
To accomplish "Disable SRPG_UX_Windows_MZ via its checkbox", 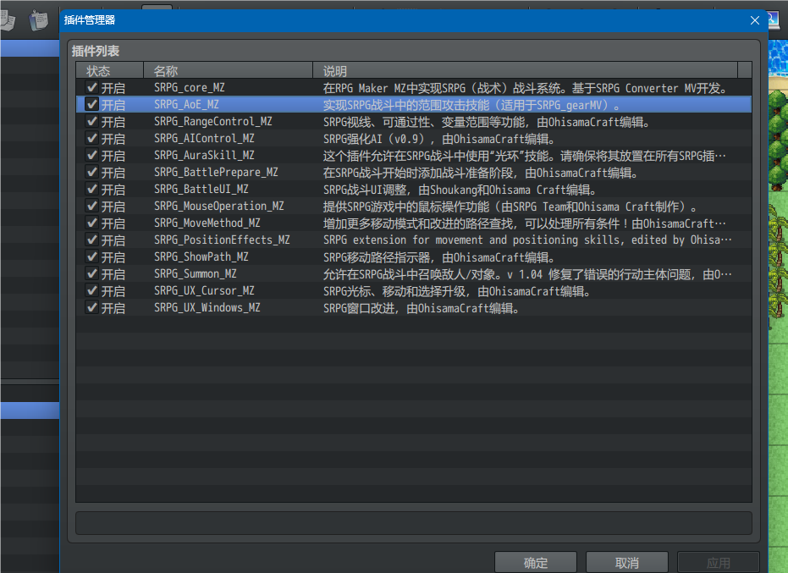I will coord(92,307).
